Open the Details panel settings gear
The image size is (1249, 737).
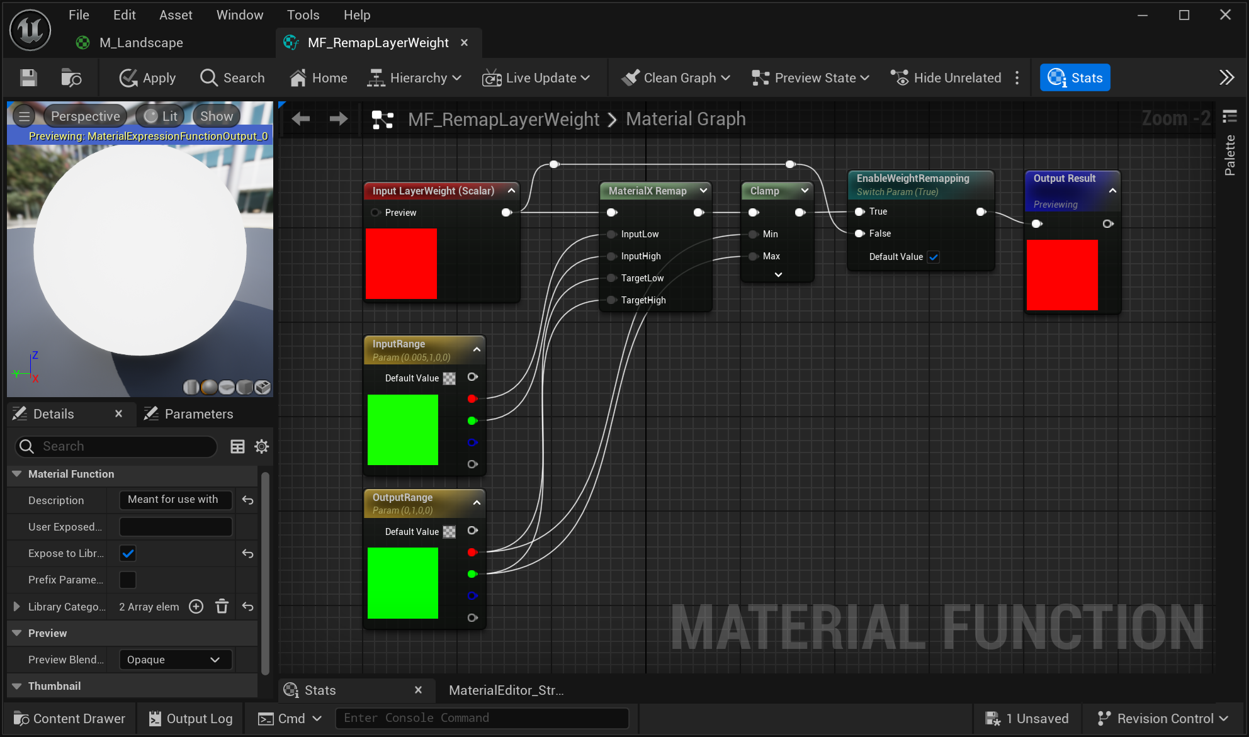click(x=261, y=446)
